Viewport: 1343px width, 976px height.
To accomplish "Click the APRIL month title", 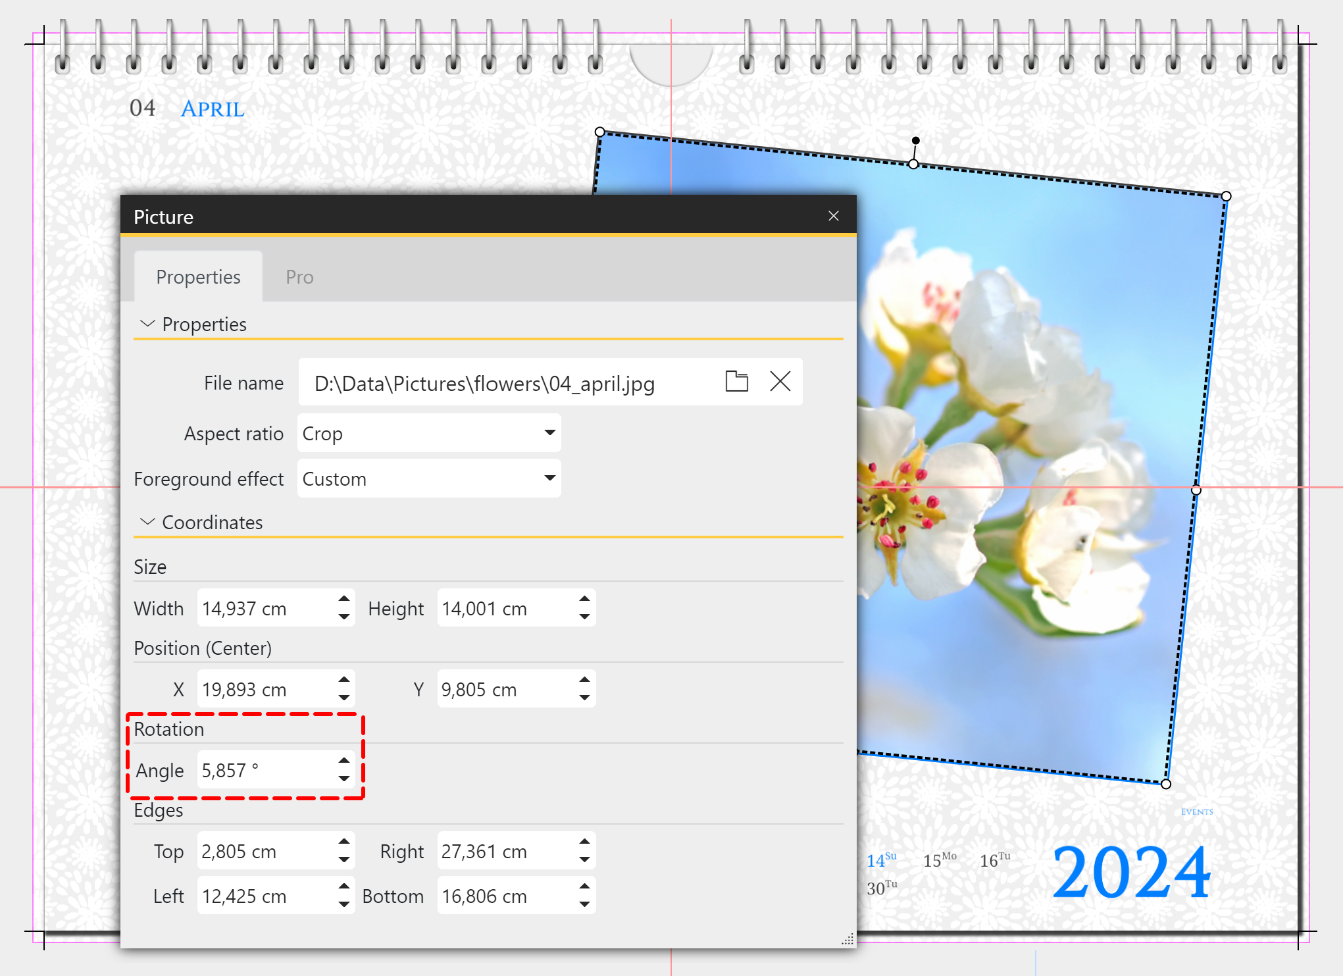I will 213,109.
